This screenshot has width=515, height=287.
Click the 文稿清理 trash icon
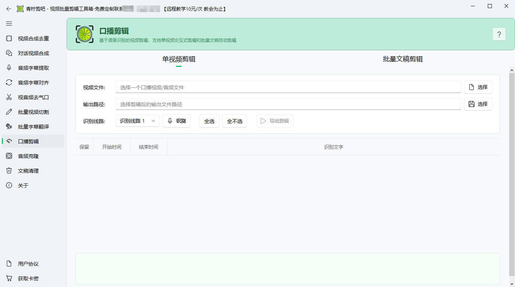coord(9,171)
